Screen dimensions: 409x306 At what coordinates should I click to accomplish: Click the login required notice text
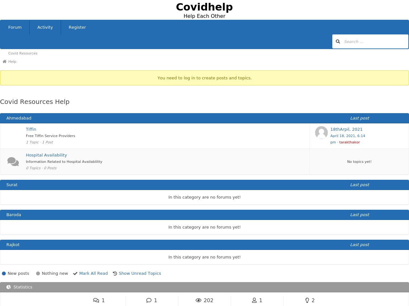coord(204,78)
